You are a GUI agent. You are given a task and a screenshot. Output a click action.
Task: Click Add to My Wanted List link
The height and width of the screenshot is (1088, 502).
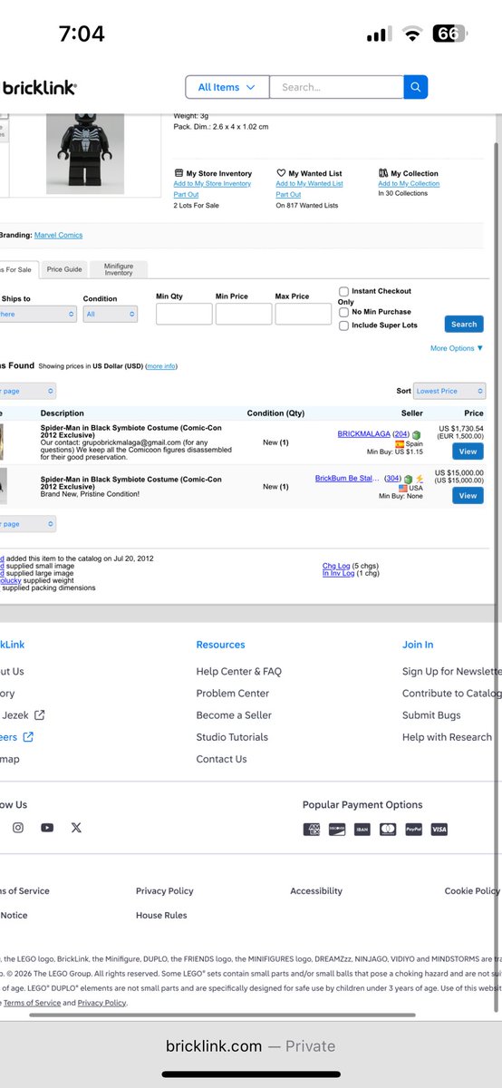click(x=309, y=184)
